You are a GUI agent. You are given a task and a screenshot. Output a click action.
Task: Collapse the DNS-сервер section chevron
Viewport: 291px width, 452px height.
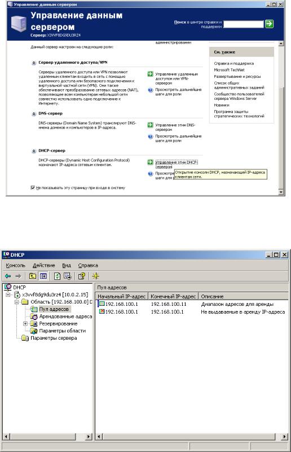[x=34, y=114]
